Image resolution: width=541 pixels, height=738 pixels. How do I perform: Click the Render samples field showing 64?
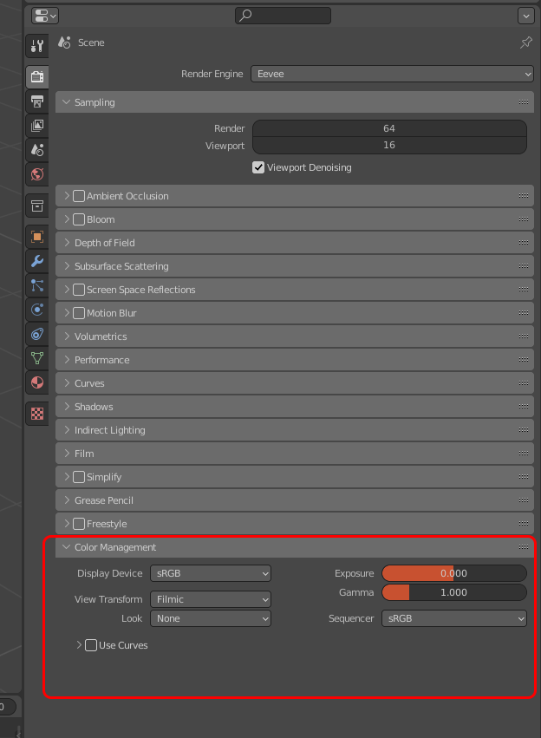coord(389,128)
